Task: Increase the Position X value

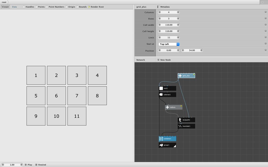Action: [178, 50]
